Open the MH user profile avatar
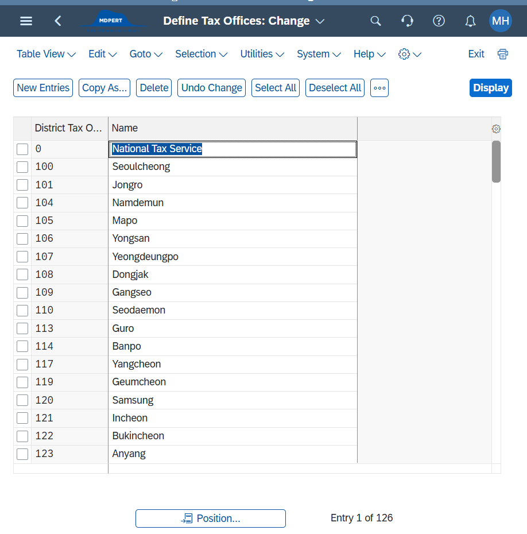527x534 pixels. pos(500,21)
